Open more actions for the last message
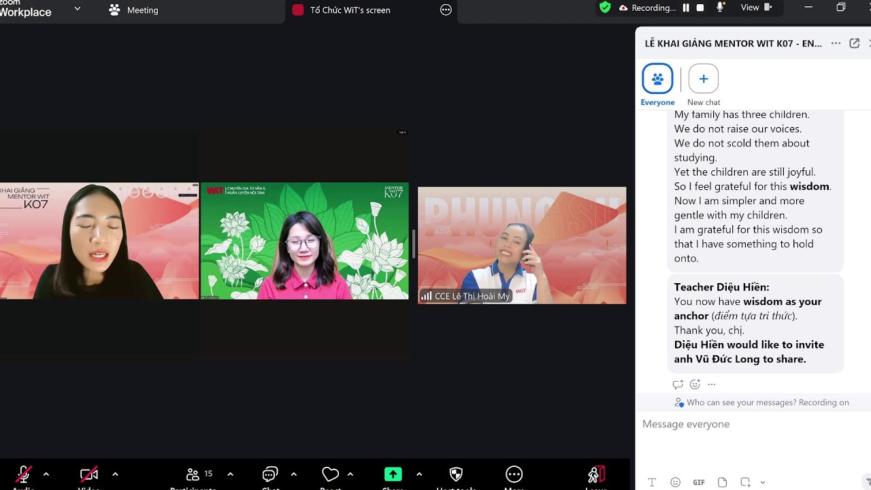 (x=712, y=385)
